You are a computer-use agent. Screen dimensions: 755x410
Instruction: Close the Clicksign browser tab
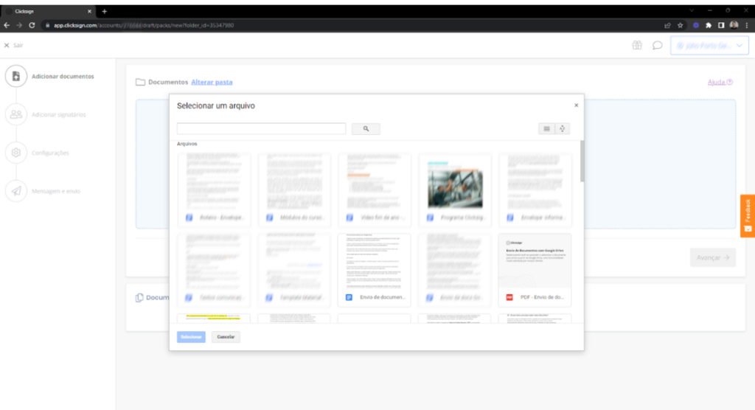point(89,11)
